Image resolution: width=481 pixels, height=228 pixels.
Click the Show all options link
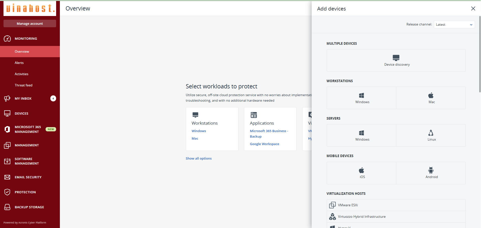coord(198,158)
